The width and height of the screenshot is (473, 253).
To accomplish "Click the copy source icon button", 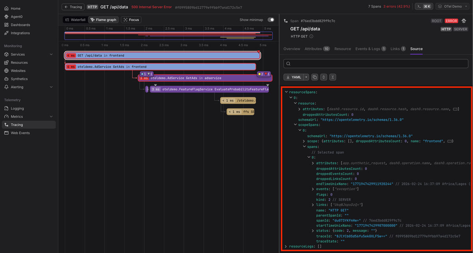I will point(315,77).
